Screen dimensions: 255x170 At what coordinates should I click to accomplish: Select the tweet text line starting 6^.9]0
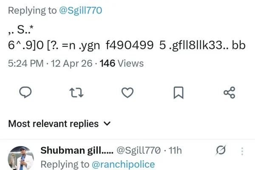[127, 45]
